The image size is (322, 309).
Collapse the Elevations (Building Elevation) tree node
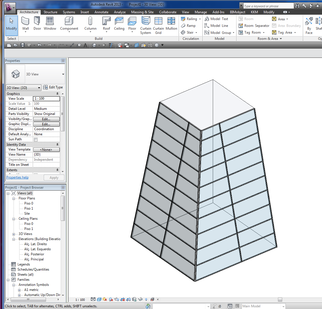click(13, 239)
